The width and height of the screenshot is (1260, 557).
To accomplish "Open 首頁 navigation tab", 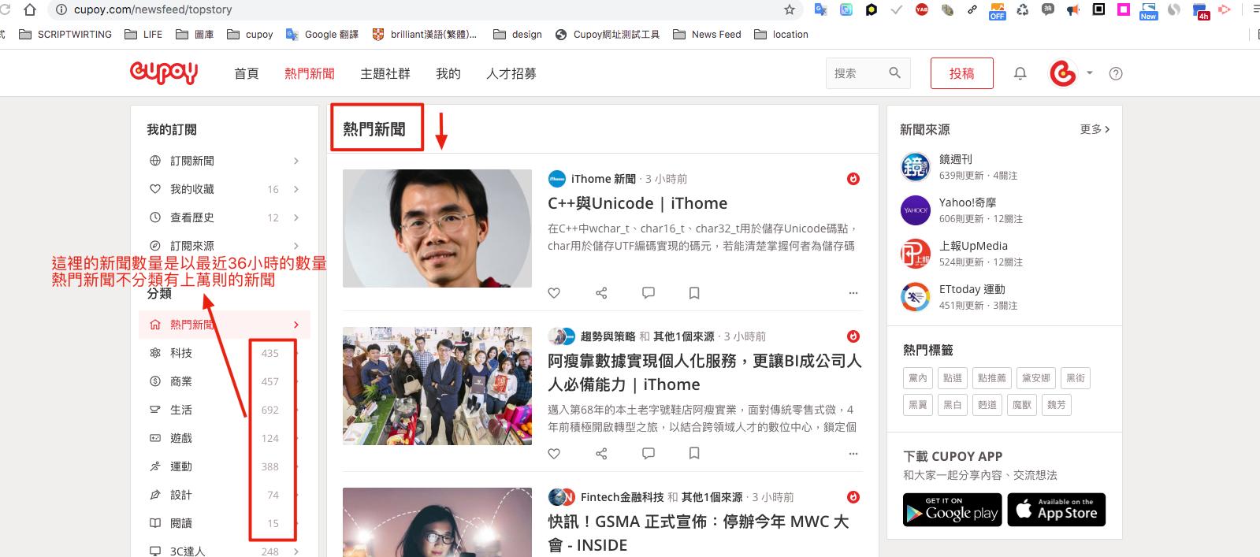I will tap(247, 73).
